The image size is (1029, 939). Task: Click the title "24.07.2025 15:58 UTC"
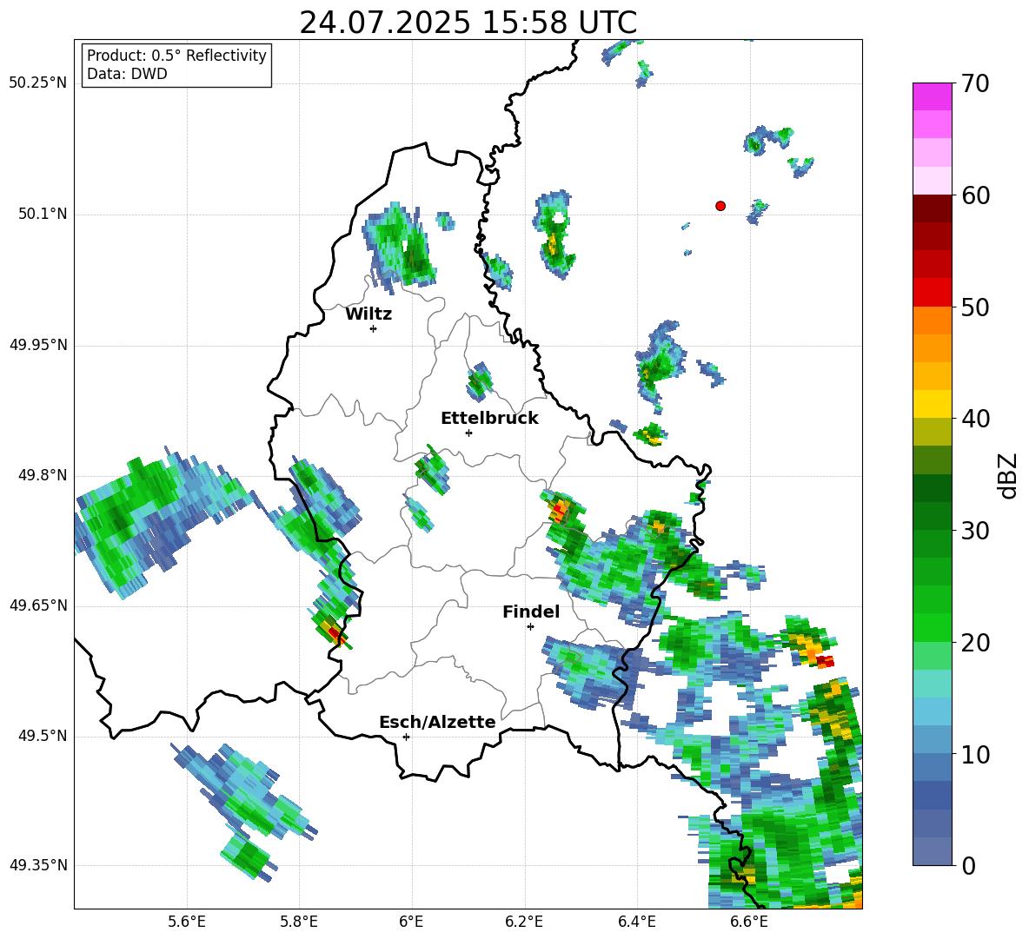coord(468,23)
